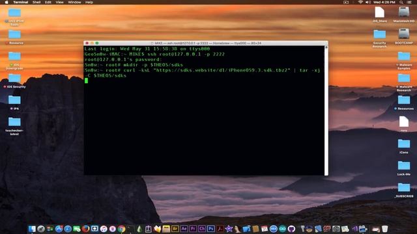
Task: Select the Resource folder on desktop
Action: 14,36
